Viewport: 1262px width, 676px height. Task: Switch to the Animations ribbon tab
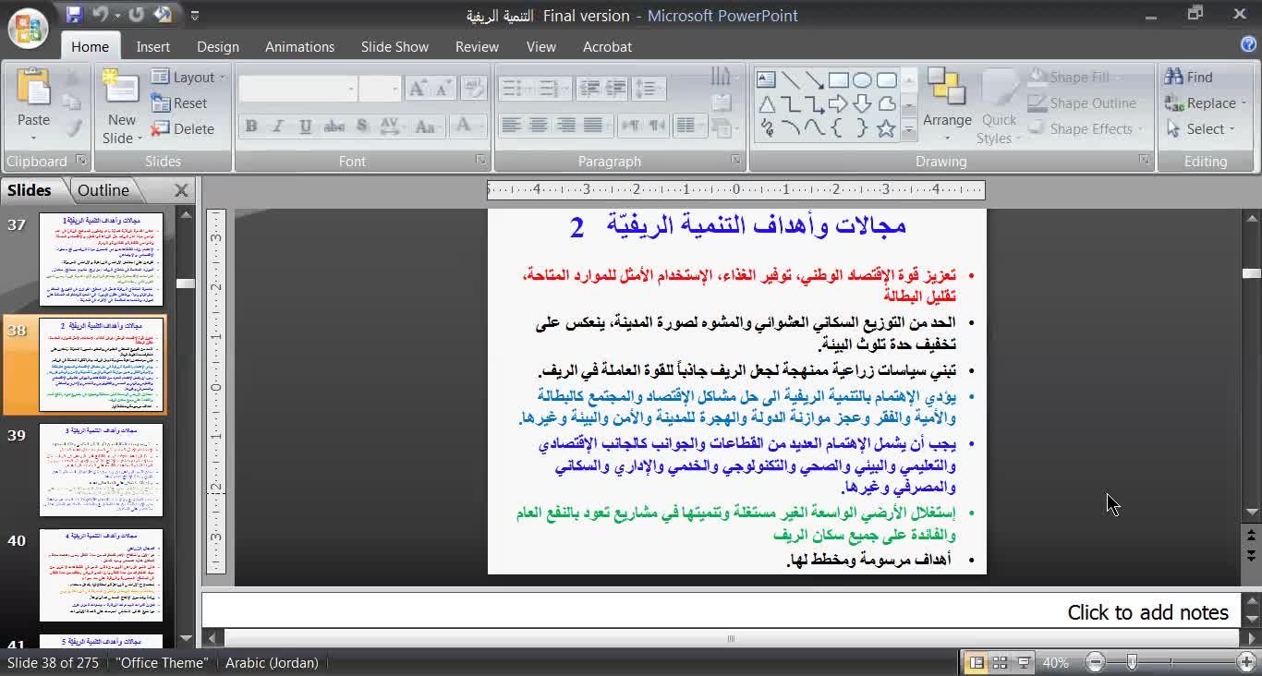pyautogui.click(x=299, y=46)
